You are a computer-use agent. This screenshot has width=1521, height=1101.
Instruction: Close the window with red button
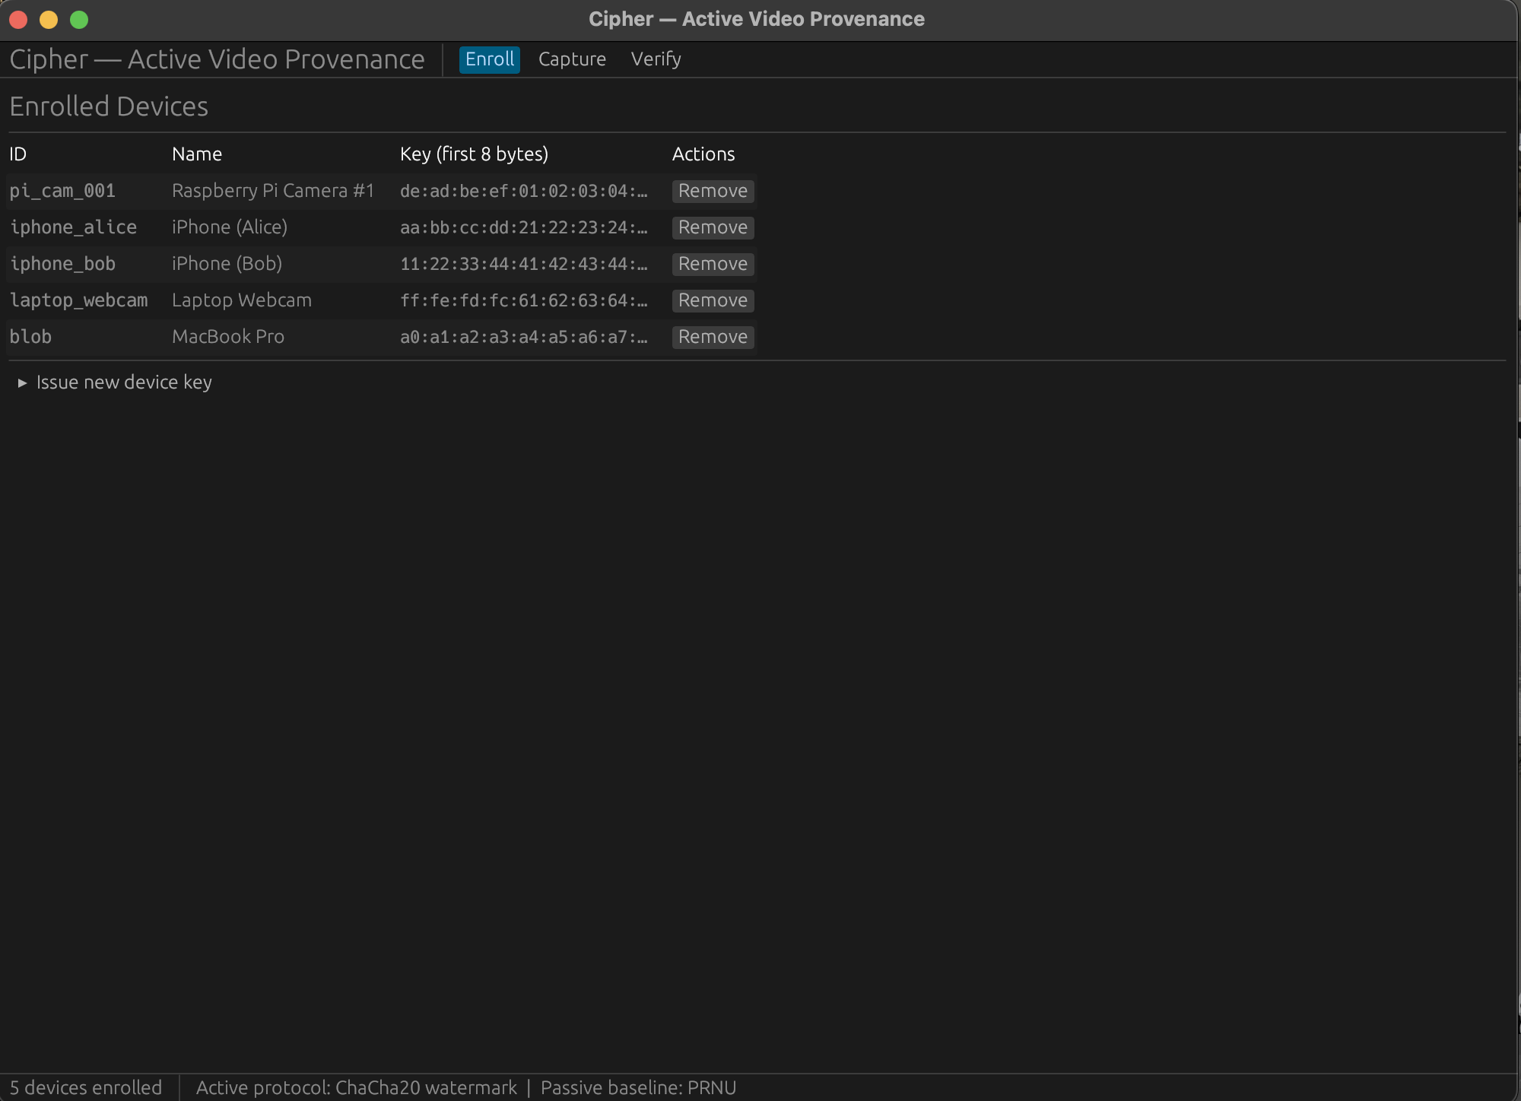tap(18, 19)
